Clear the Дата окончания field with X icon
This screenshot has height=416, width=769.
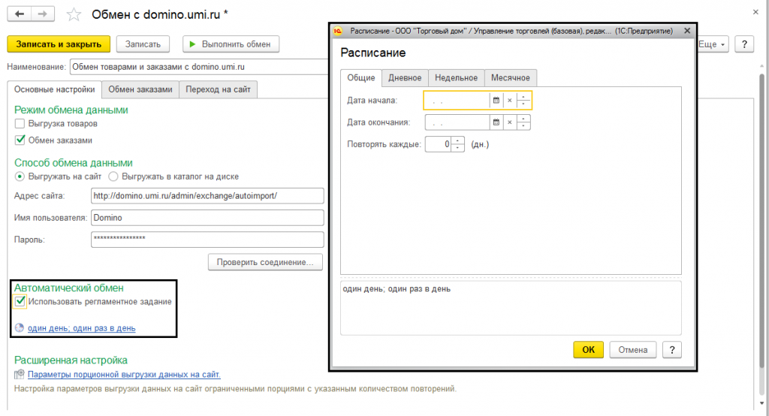[510, 122]
